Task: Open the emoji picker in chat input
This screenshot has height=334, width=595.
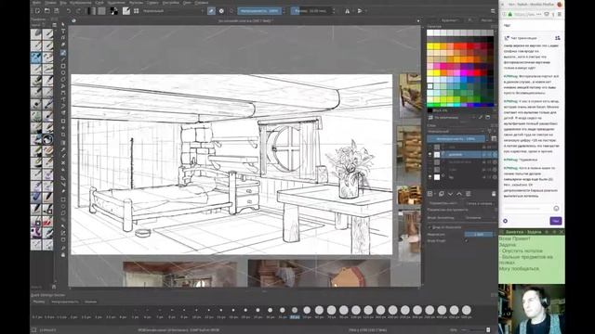Action: [556, 208]
